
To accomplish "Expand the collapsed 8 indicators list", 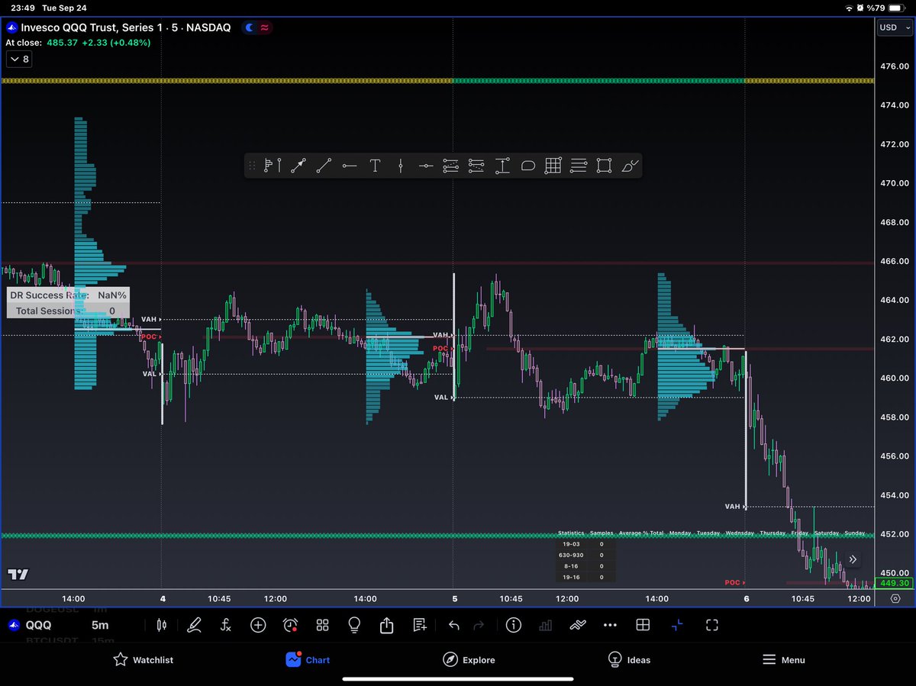I will coord(19,59).
